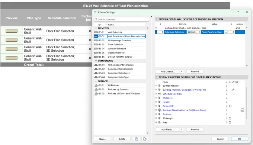253x145 pixels.
Task: Click the options box icon on Archicad Classification field
Action: [x=242, y=110]
